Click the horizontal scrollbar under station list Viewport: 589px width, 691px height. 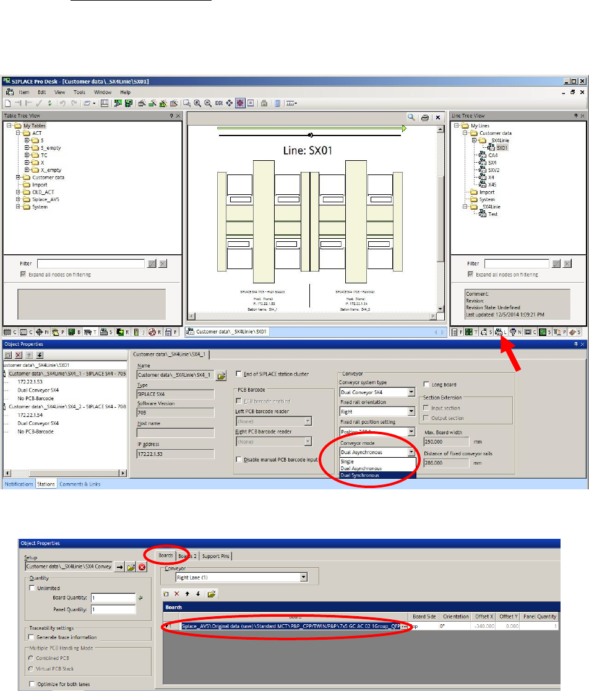coord(65,473)
